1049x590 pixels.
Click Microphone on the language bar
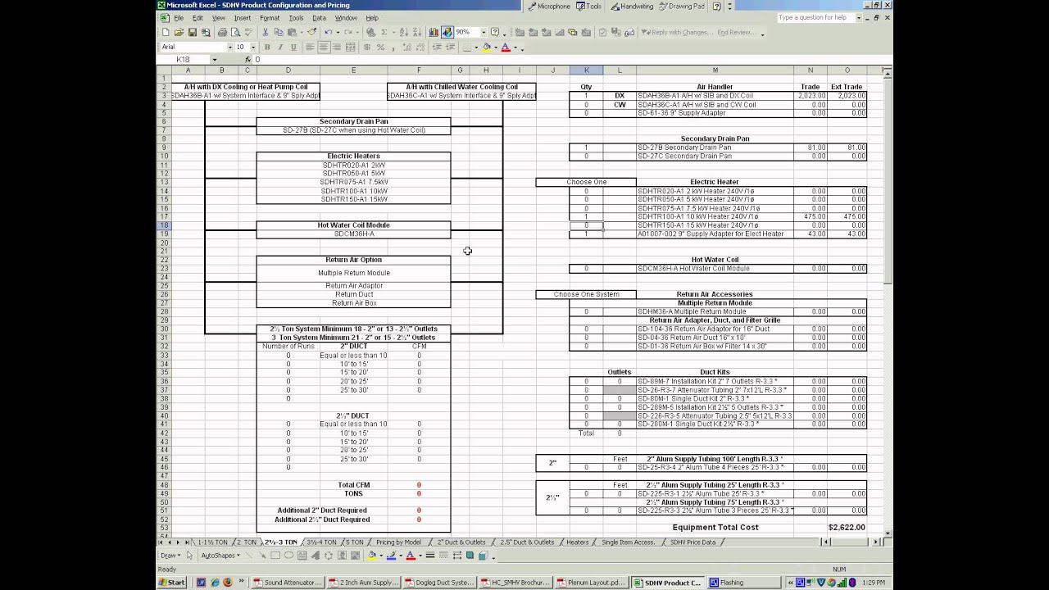click(549, 6)
